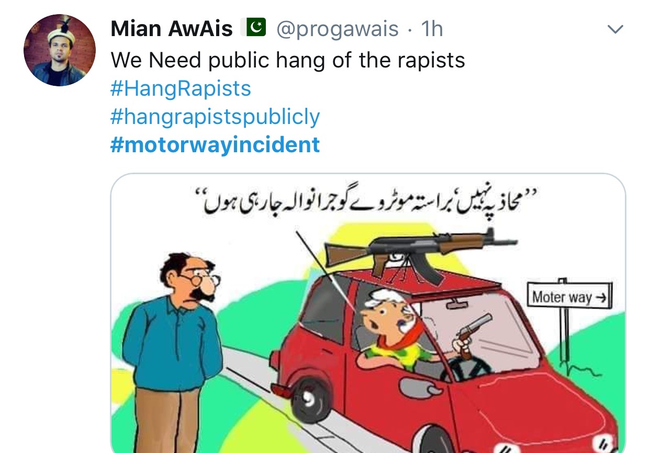Click the 1h timestamp
Viewport: 650px width, 453px height.
pos(432,29)
